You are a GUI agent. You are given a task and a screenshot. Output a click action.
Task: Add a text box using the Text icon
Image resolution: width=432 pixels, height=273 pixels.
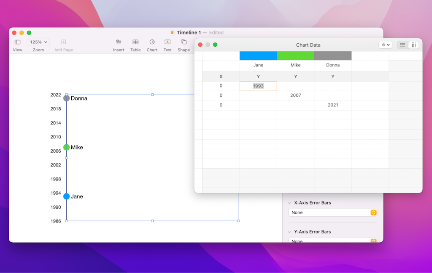(167, 42)
